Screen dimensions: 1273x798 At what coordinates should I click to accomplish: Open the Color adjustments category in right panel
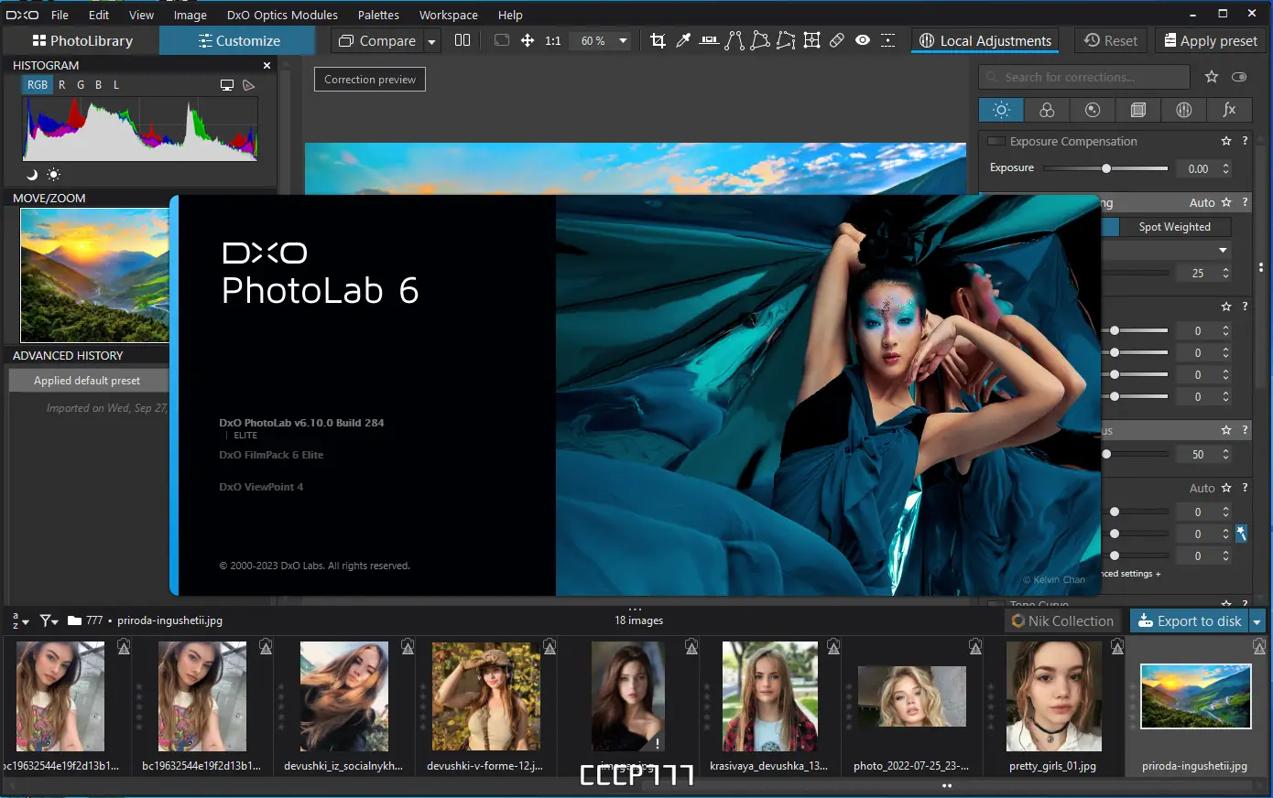pyautogui.click(x=1047, y=110)
